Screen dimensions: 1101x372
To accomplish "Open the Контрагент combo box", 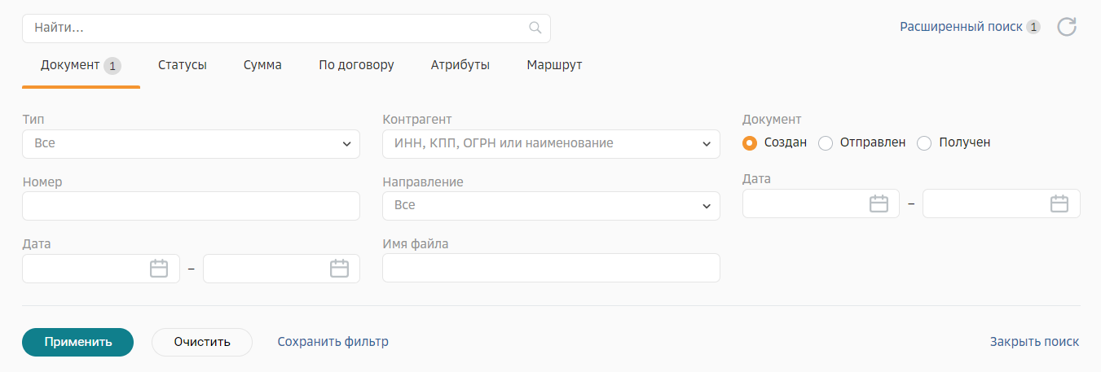I will (x=551, y=143).
